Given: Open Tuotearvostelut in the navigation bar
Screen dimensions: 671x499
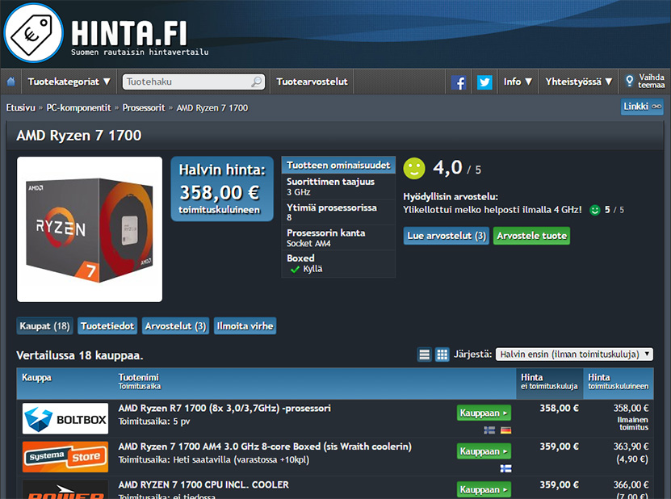Looking at the screenshot, I should [312, 82].
